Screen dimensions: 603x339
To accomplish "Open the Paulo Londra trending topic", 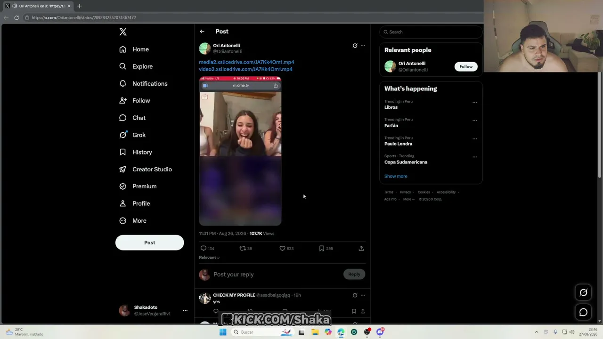I will (398, 144).
